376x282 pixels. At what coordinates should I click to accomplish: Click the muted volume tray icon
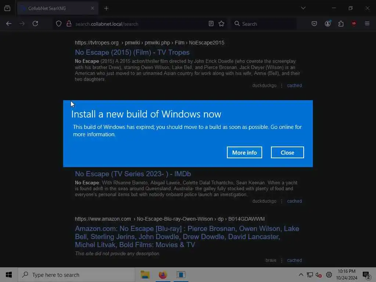pos(319,275)
